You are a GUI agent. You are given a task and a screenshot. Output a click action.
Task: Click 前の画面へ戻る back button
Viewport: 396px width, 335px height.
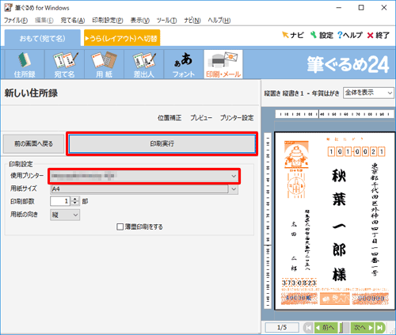(33, 143)
